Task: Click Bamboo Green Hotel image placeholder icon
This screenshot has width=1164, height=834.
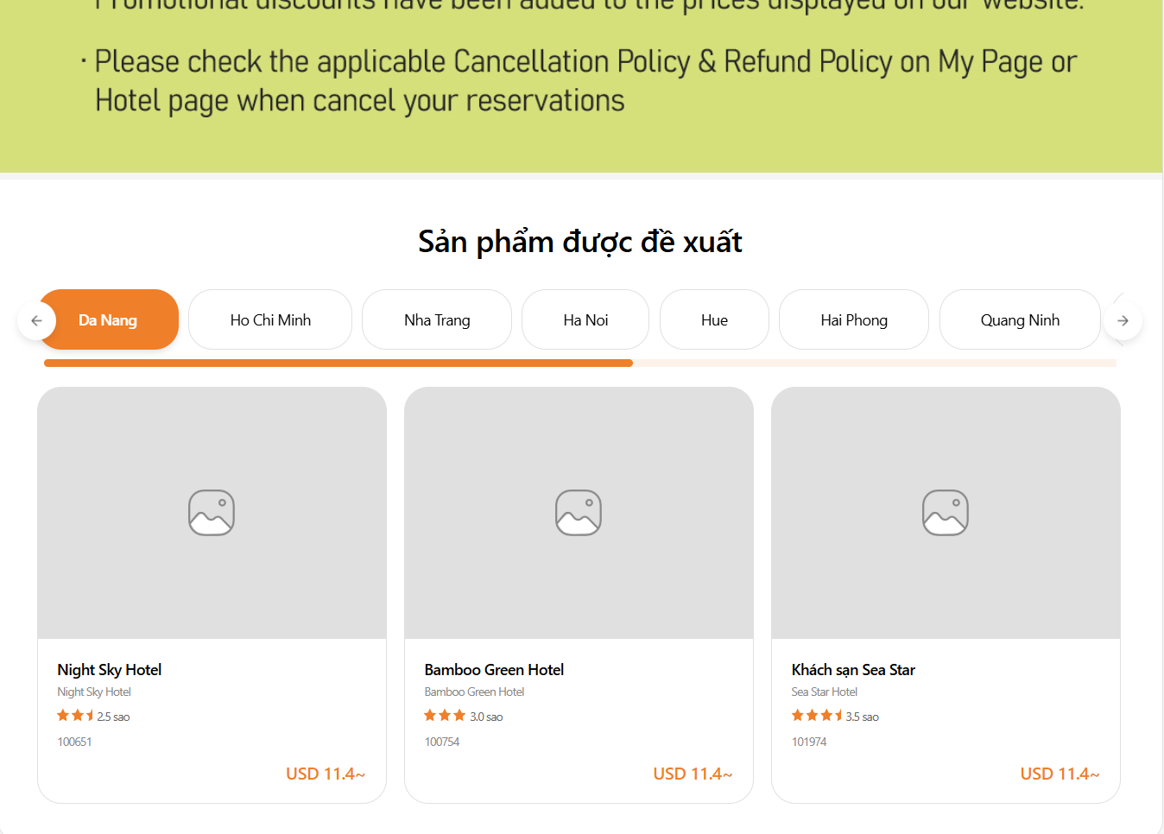Action: [x=579, y=513]
